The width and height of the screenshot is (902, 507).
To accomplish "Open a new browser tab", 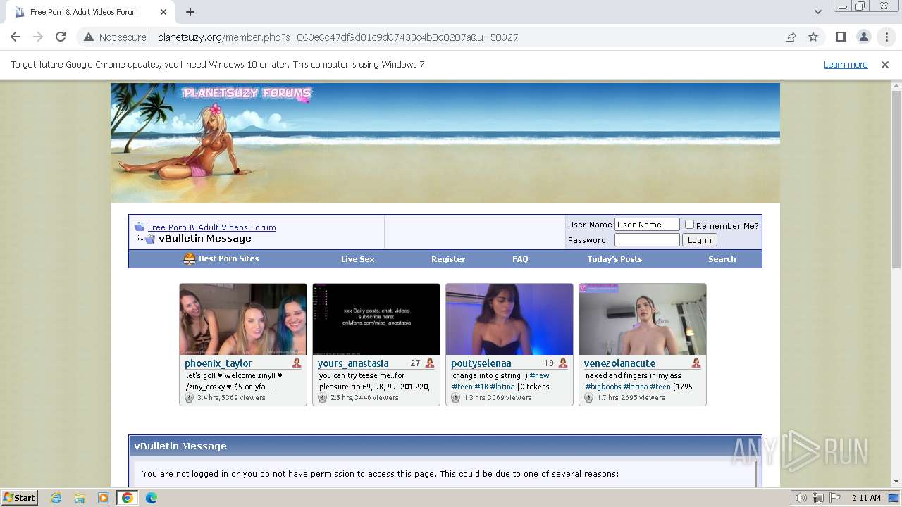I will point(190,12).
